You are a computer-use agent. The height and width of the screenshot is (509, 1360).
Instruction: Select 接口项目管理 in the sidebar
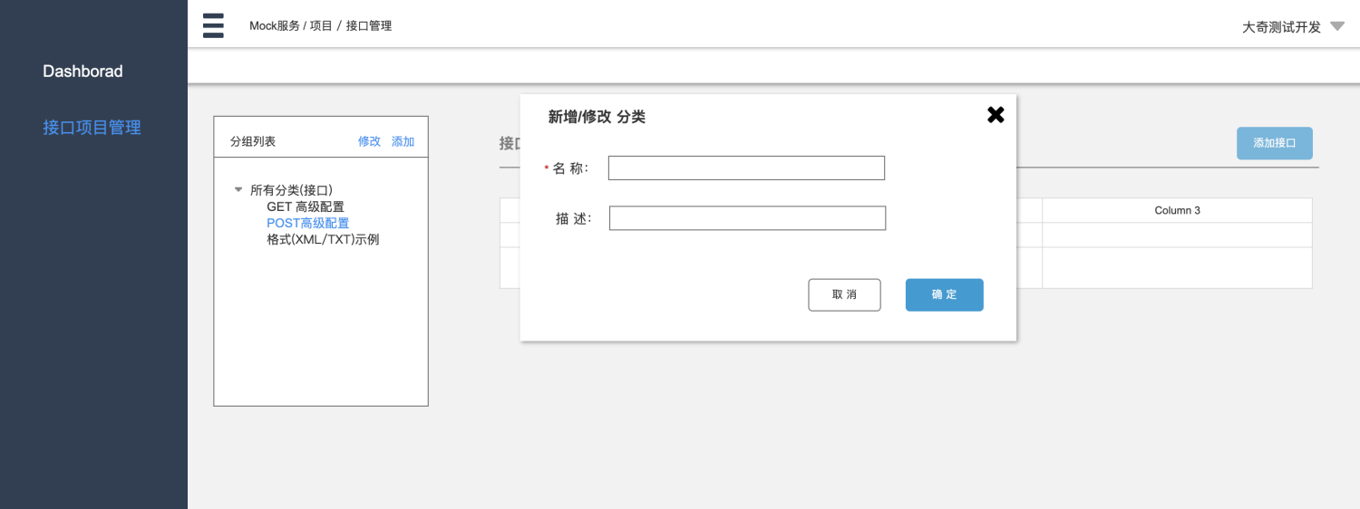click(92, 128)
